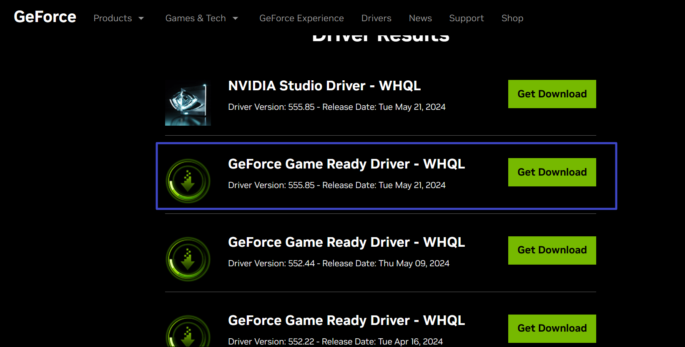Click download icon for driver version 552.44
685x347 pixels.
click(188, 259)
